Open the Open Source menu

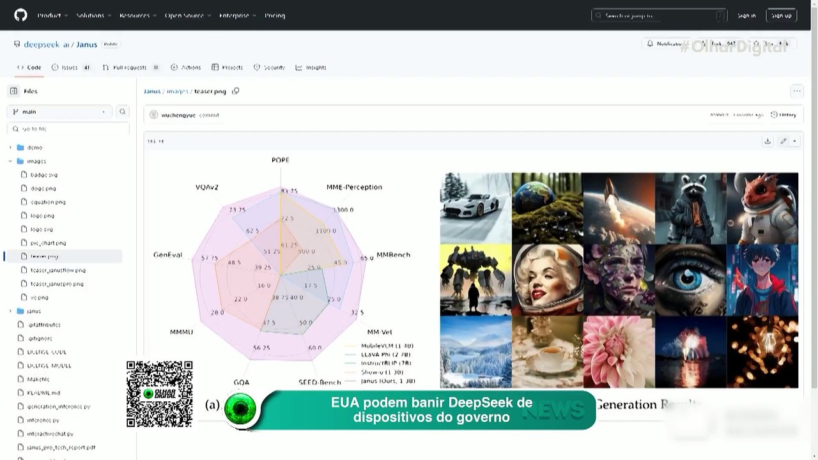click(189, 15)
